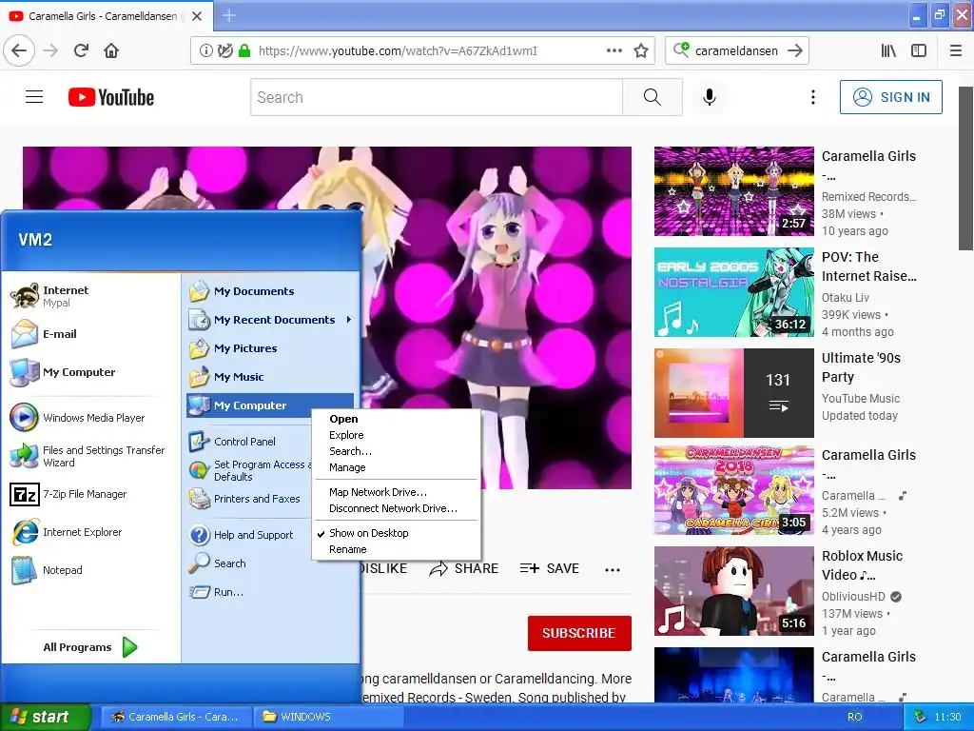Open My Documents folder
Viewport: 974px width, 731px height.
[x=270, y=291]
